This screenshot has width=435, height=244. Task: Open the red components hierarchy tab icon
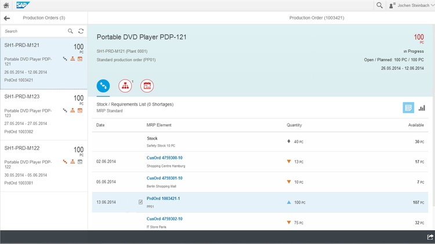tap(125, 86)
